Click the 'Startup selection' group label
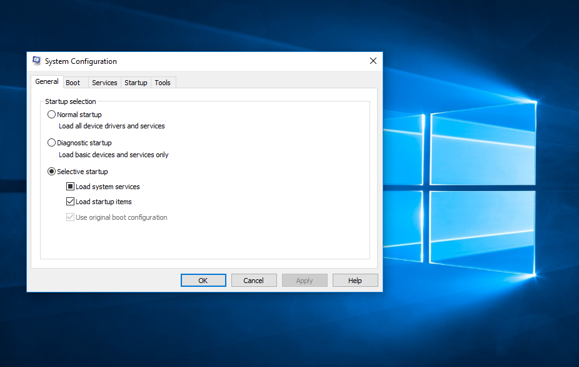This screenshot has width=579, height=367. (71, 101)
